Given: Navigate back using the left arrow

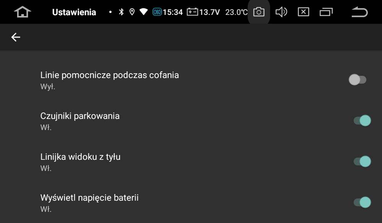Looking at the screenshot, I should [x=15, y=37].
